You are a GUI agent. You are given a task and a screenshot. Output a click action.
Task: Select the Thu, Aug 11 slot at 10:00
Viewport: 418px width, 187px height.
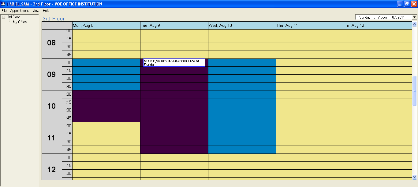click(x=310, y=94)
